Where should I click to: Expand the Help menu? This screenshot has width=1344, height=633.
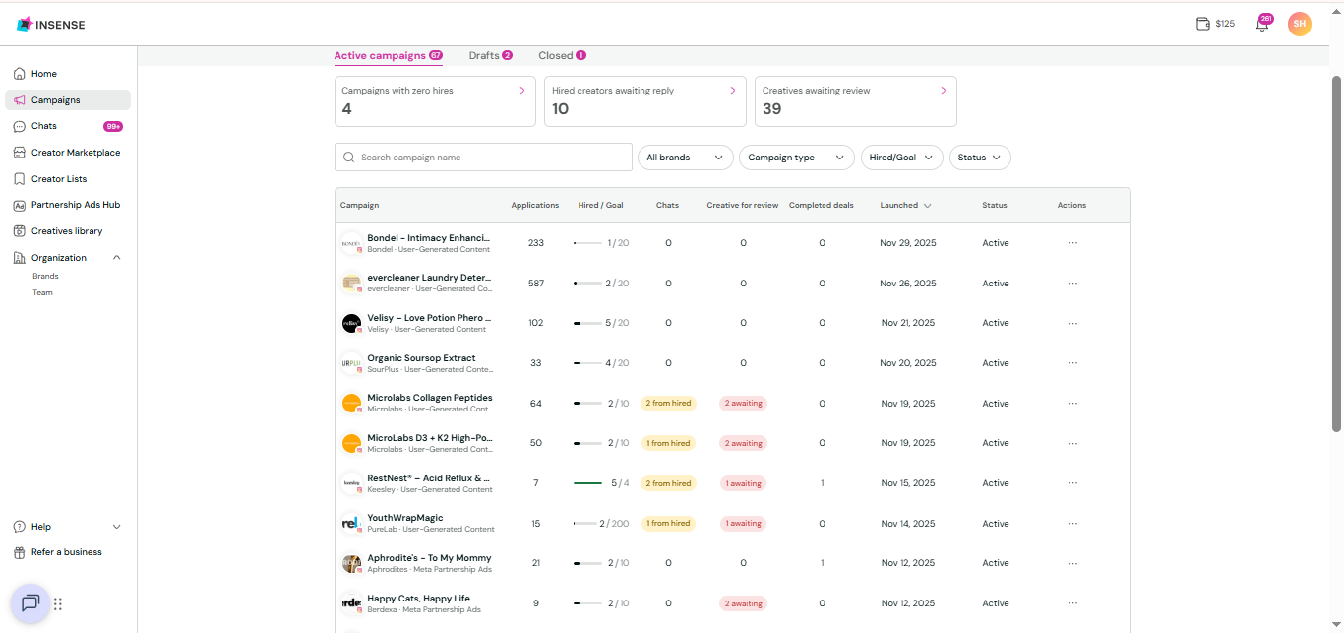pos(117,527)
